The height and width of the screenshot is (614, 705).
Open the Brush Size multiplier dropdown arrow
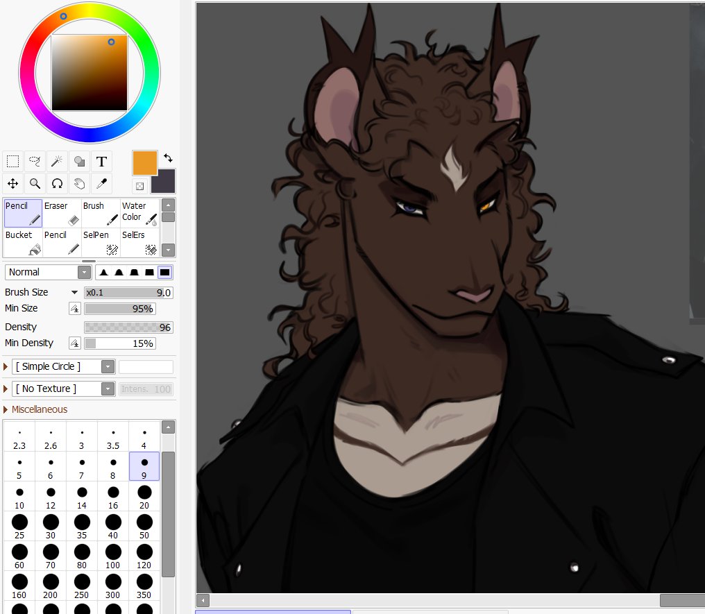click(x=74, y=292)
